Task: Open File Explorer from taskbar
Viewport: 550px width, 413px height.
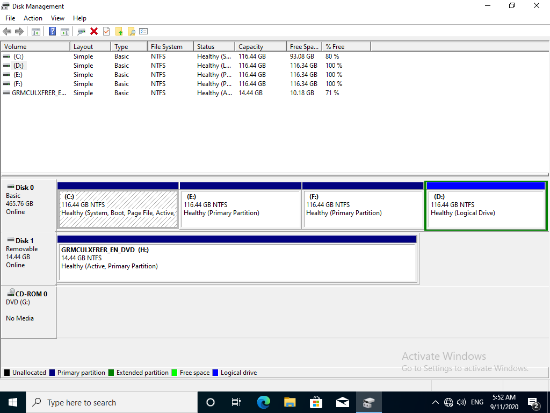Action: (290, 402)
